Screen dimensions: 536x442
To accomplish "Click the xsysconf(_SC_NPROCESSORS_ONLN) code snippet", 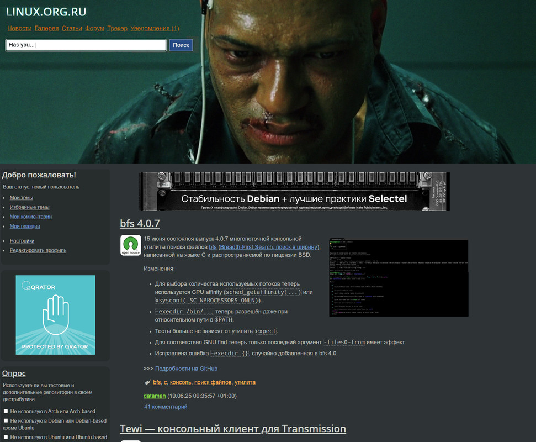I will [x=208, y=301].
